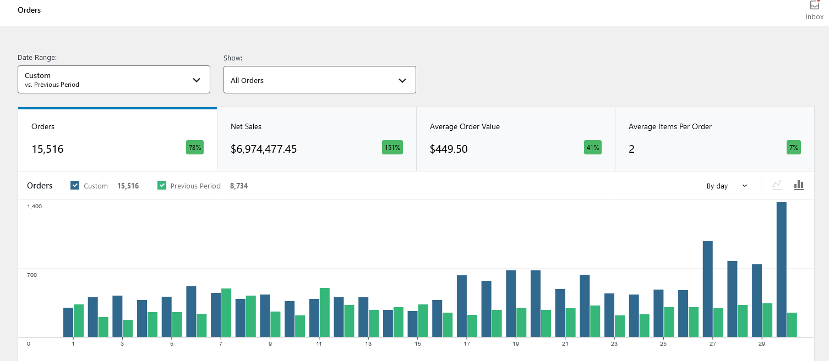Switch to line chart view
The height and width of the screenshot is (361, 829).
coord(776,185)
